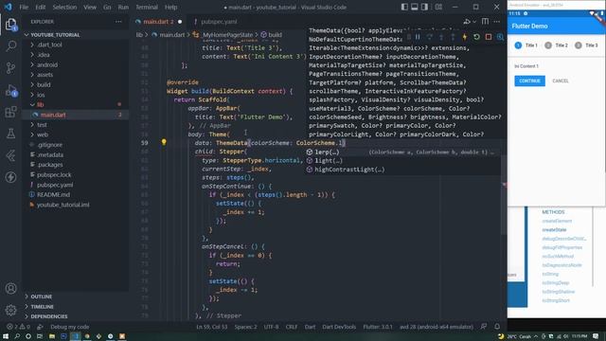The height and width of the screenshot is (341, 606).
Task: Open the Edit menu
Action: 40,7
